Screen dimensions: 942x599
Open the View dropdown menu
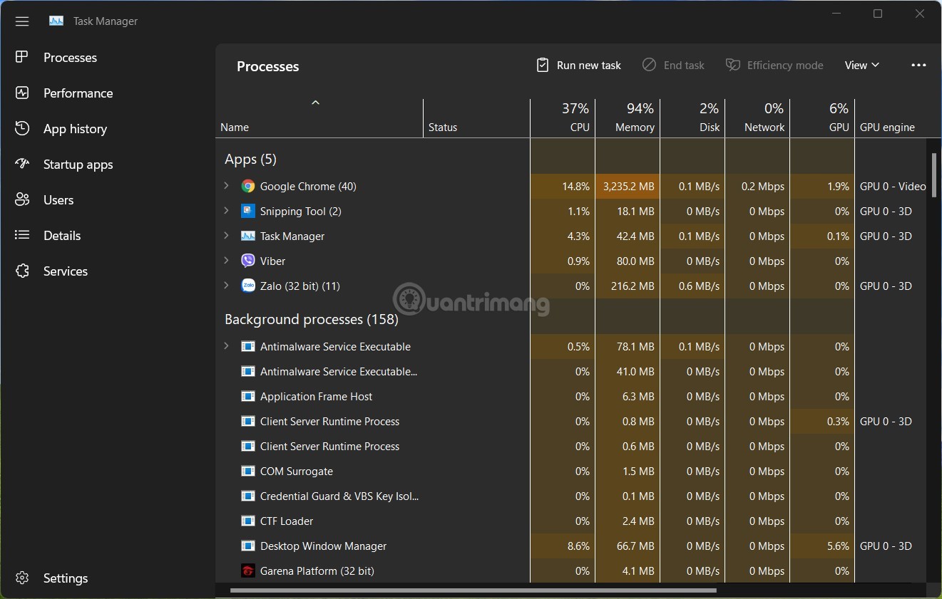861,66
